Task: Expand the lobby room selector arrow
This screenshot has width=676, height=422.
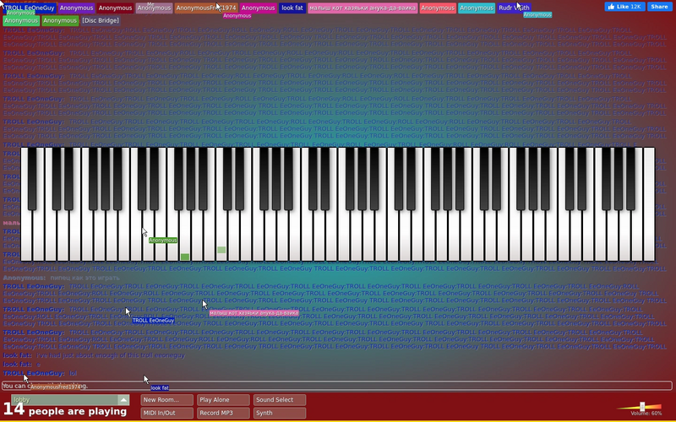Action: (123, 400)
